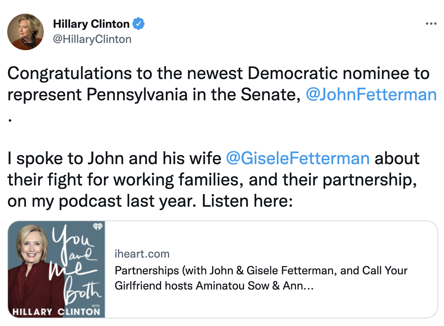This screenshot has width=444, height=326.
Task: Click Hillary Clinton's round profile avatar
Action: pos(26,32)
